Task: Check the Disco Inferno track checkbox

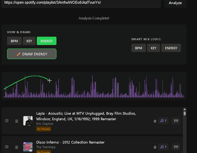Action: pyautogui.click(x=7, y=147)
